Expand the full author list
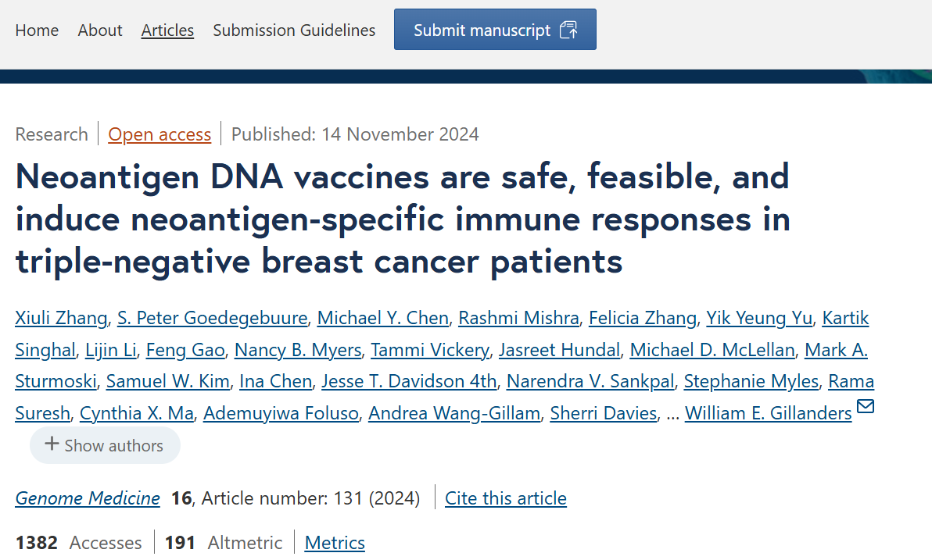932x560 pixels. [x=106, y=445]
